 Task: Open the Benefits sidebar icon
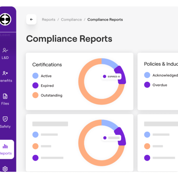tap(5, 73)
